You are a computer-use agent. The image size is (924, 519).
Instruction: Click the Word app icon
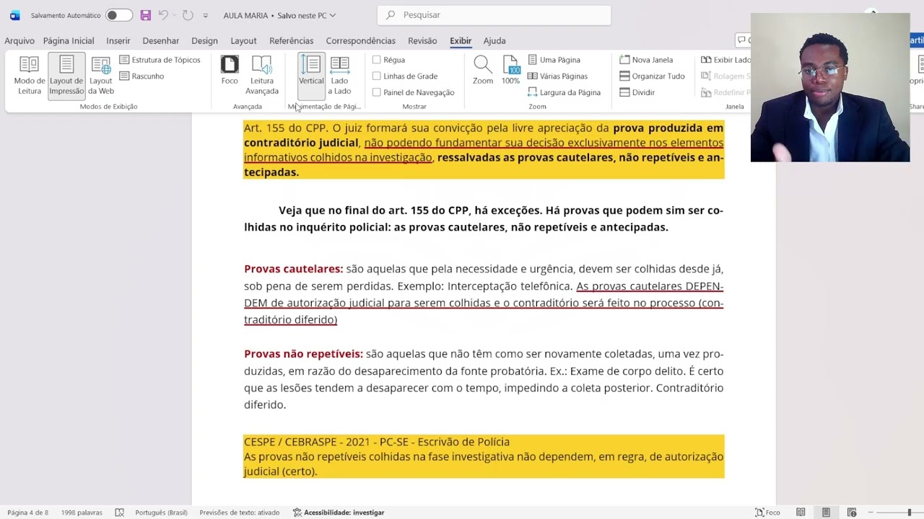(x=14, y=15)
